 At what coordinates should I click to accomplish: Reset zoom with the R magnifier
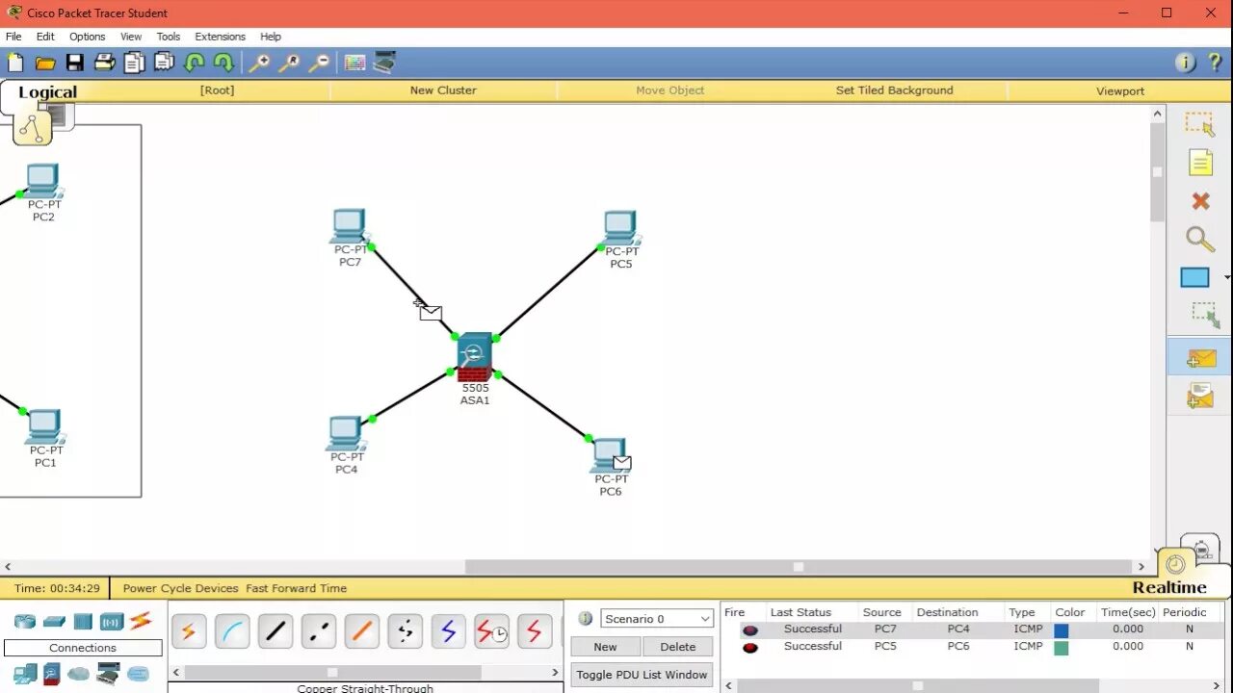[x=289, y=63]
